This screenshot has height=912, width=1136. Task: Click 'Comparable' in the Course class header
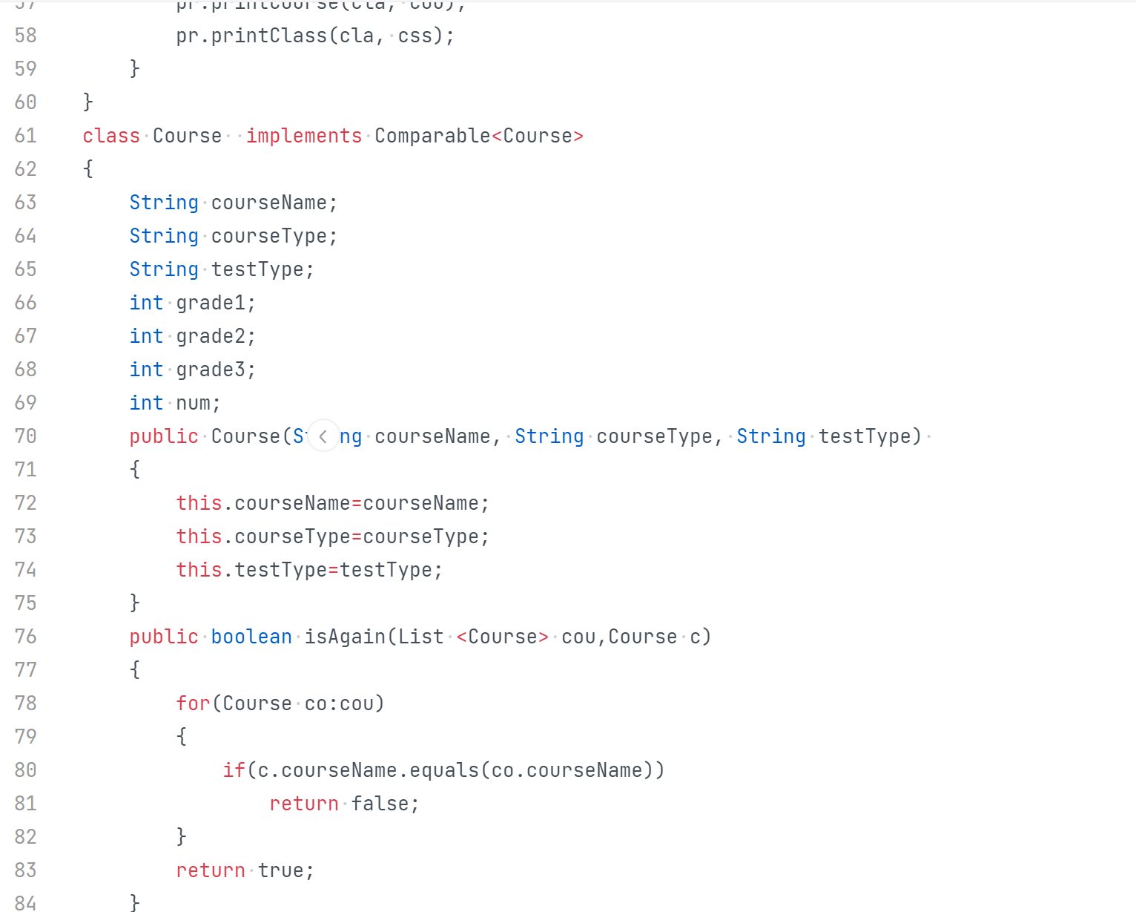(432, 136)
